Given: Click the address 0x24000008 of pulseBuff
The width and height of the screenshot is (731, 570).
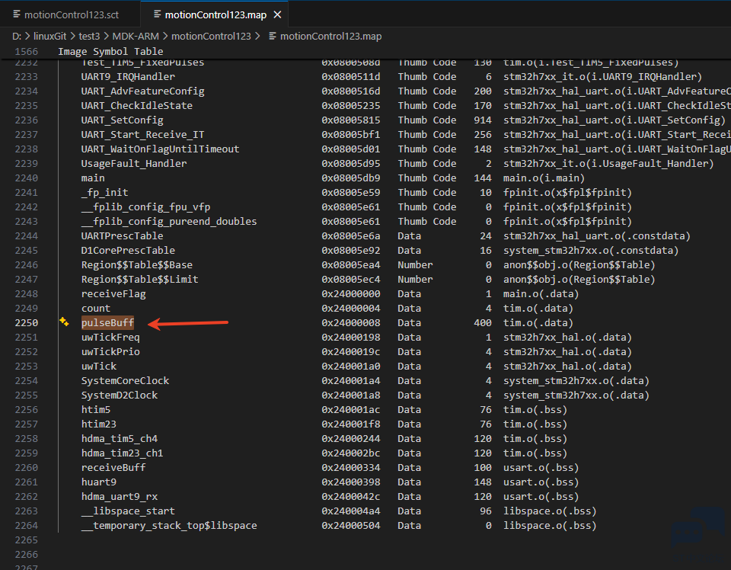Looking at the screenshot, I should 350,322.
